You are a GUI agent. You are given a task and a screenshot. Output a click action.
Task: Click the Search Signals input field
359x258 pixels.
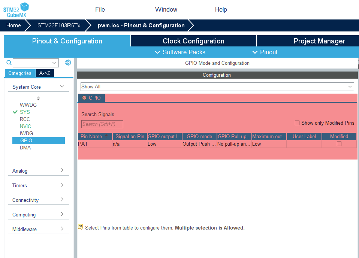tap(102, 124)
